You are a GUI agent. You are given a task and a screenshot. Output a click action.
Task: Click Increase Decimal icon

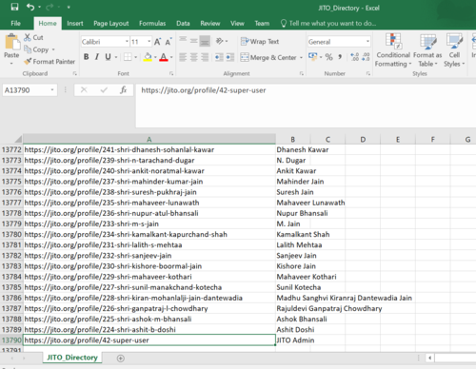[354, 57]
